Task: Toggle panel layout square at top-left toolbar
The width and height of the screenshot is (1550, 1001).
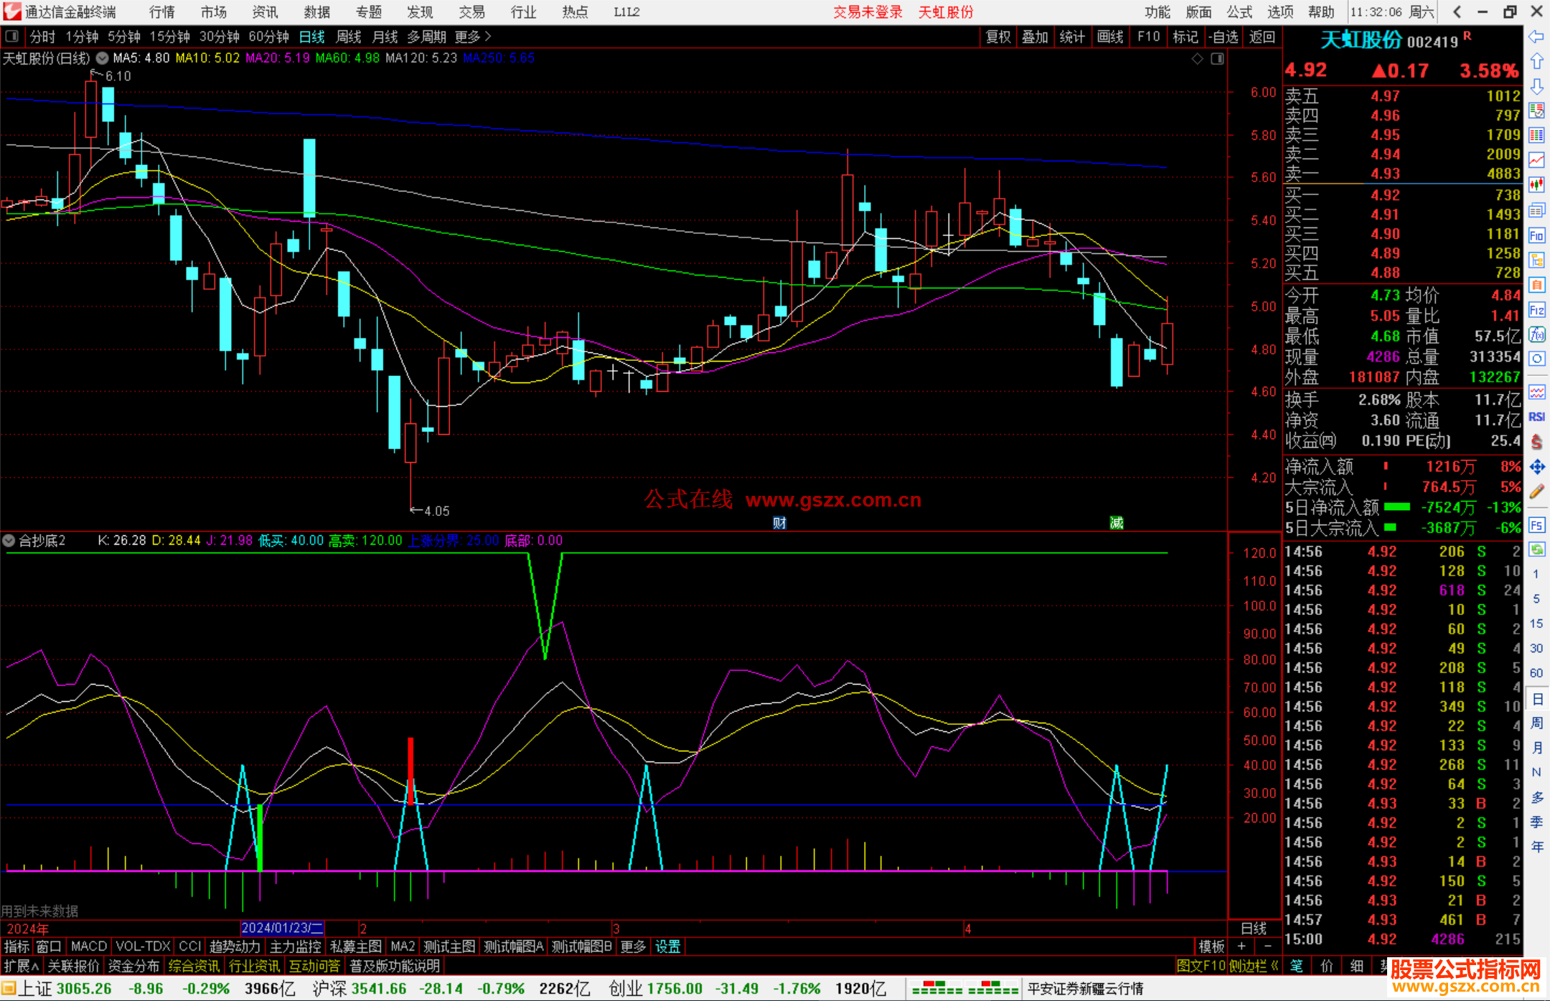Action: 11,36
